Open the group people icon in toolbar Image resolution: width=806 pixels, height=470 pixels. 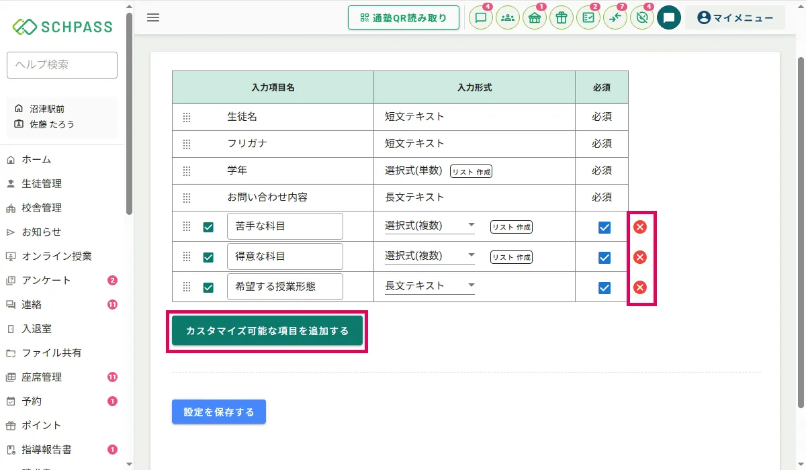508,18
